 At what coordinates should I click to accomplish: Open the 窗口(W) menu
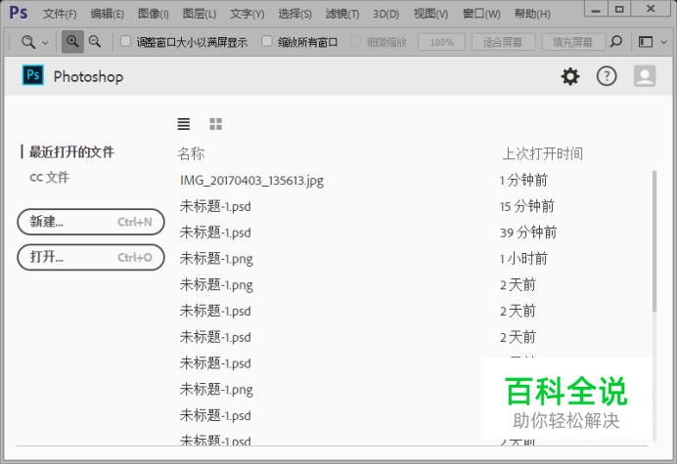(481, 14)
